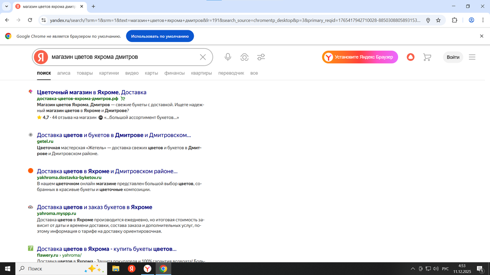Open Цветочный магазин в Яхроме result
Screen dimensions: 490x275
91,92
